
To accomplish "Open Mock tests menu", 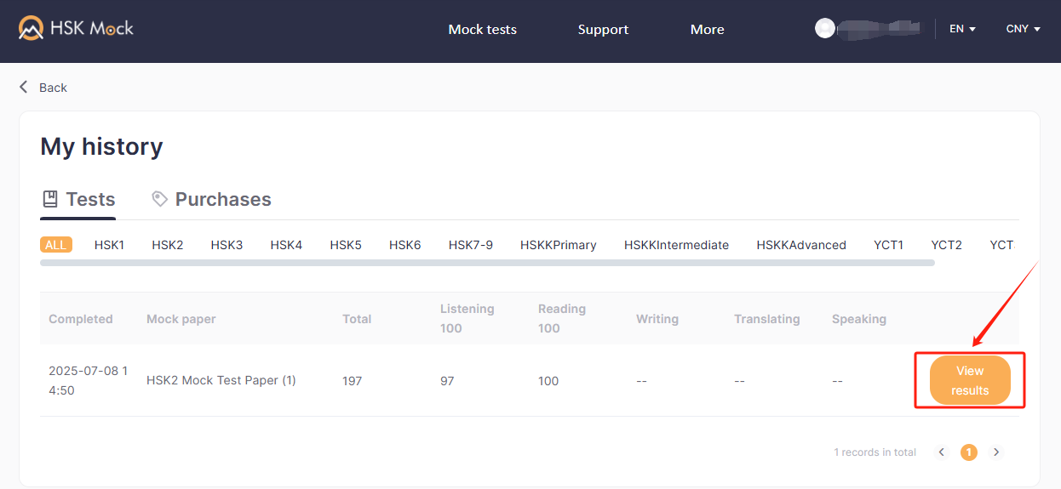I will coord(482,29).
